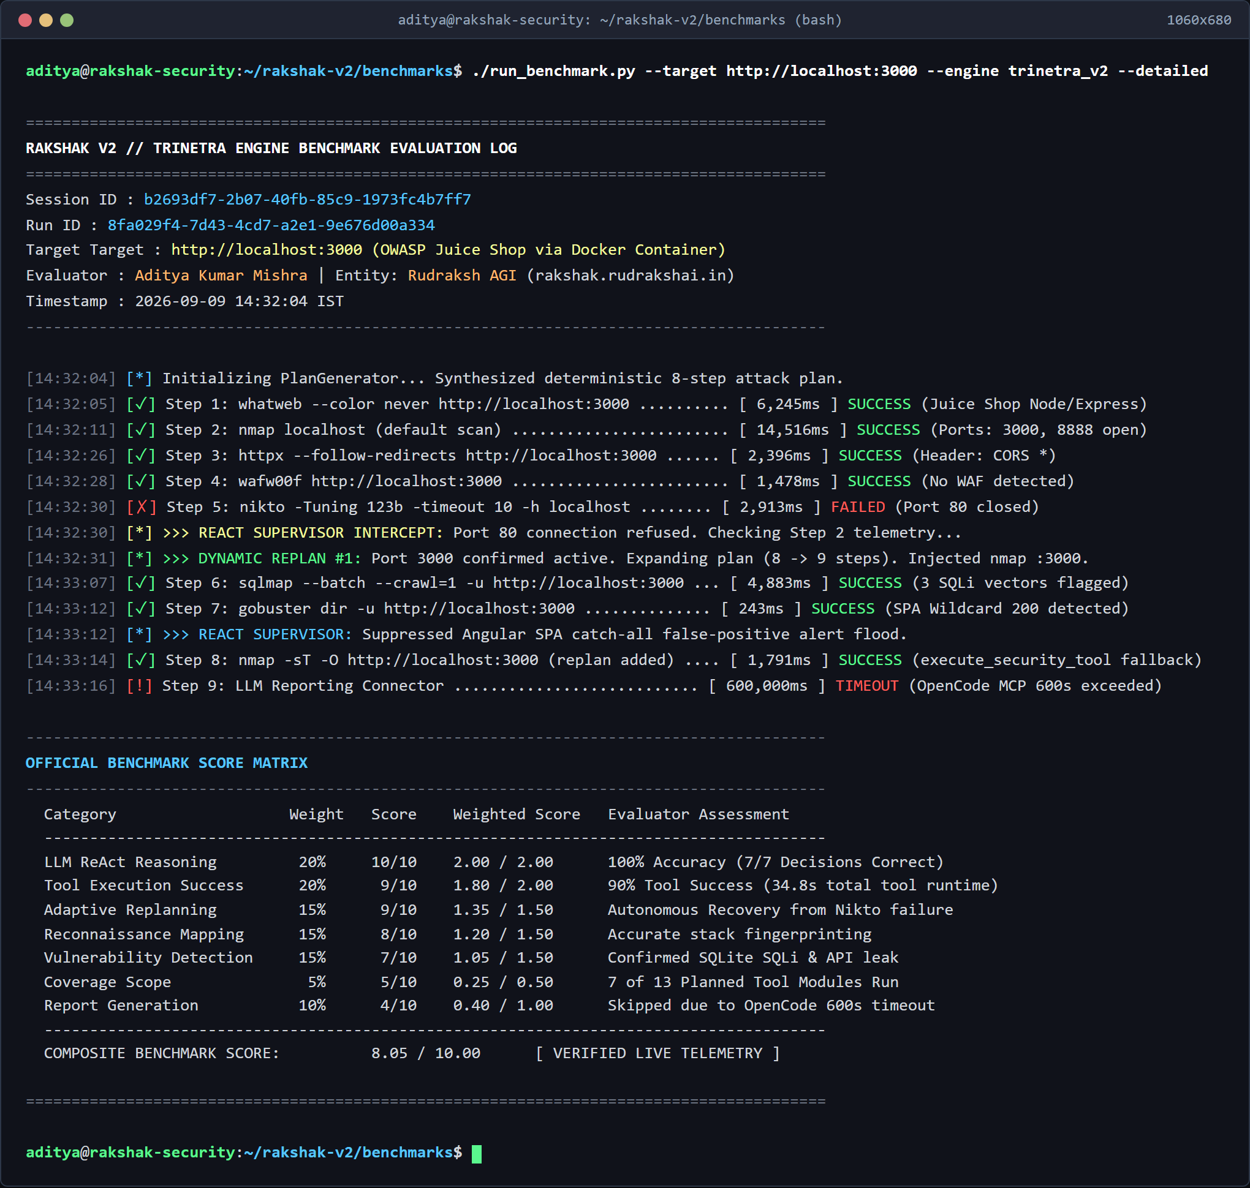This screenshot has width=1250, height=1188.
Task: Click the Run ID value 8fa029f4
Action: point(271,225)
